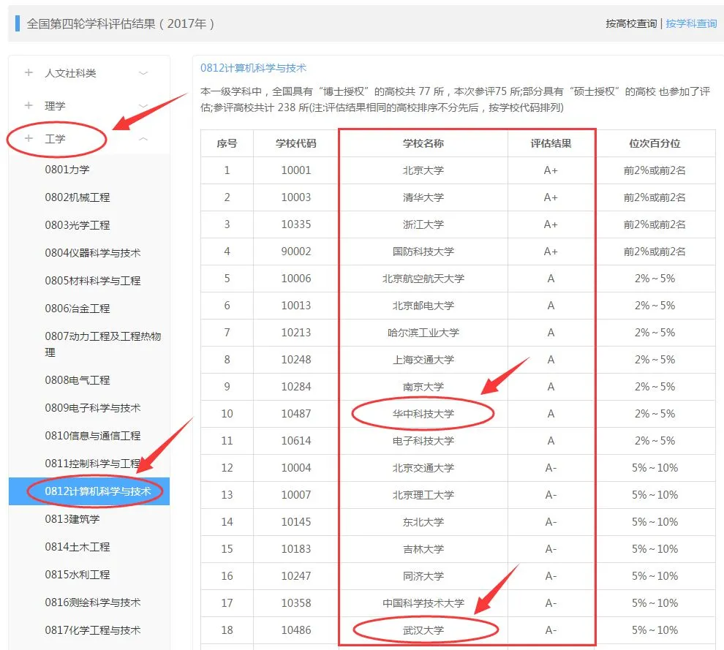Open 0814土木工程 discipline
Image resolution: width=724 pixels, height=650 pixels.
78,547
